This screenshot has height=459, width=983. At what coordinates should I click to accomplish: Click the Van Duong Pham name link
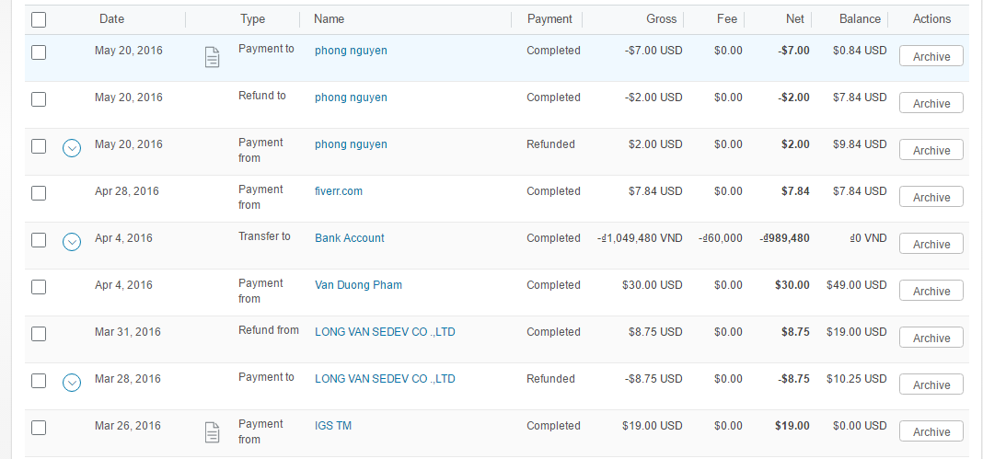point(358,285)
